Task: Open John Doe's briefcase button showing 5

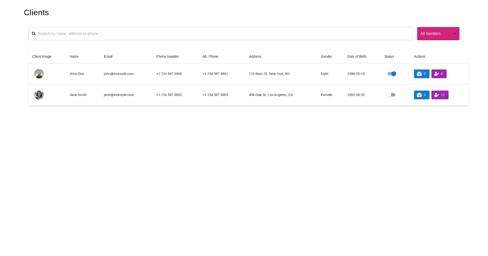Action: 421,74
